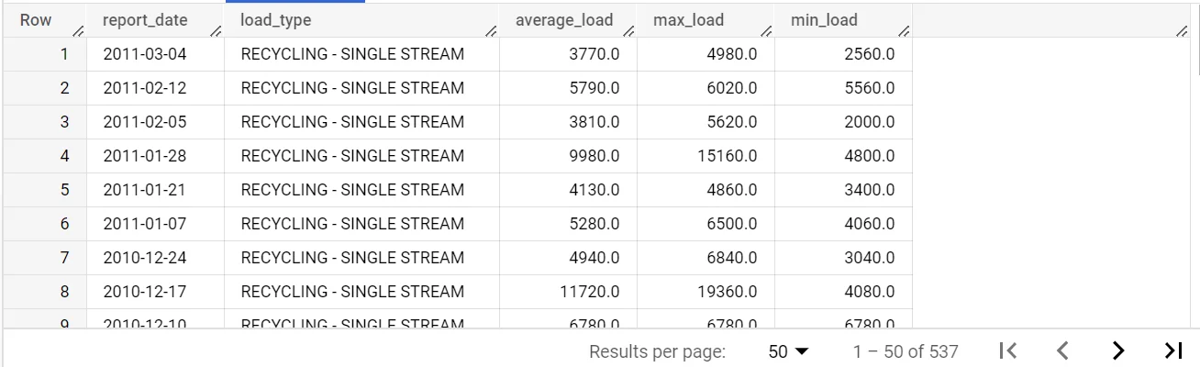This screenshot has width=1200, height=367.
Task: Click resize handle on max_load column
Action: (x=766, y=32)
